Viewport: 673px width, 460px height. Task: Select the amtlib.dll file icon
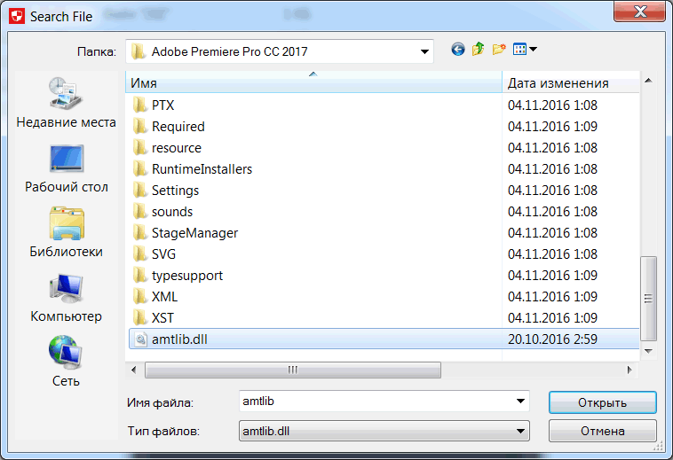(x=140, y=339)
